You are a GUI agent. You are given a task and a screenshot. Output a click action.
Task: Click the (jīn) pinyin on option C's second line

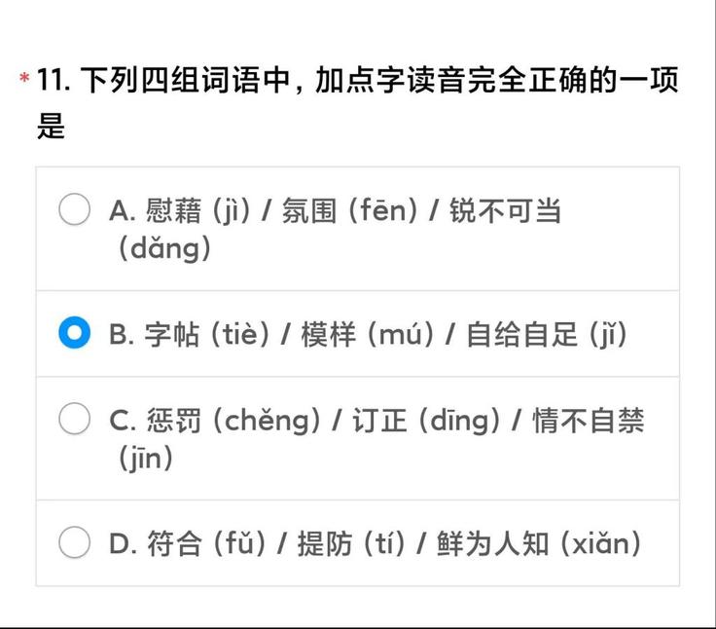pyautogui.click(x=146, y=458)
